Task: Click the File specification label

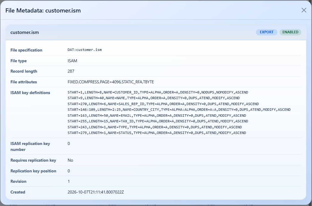Action: click(26, 50)
